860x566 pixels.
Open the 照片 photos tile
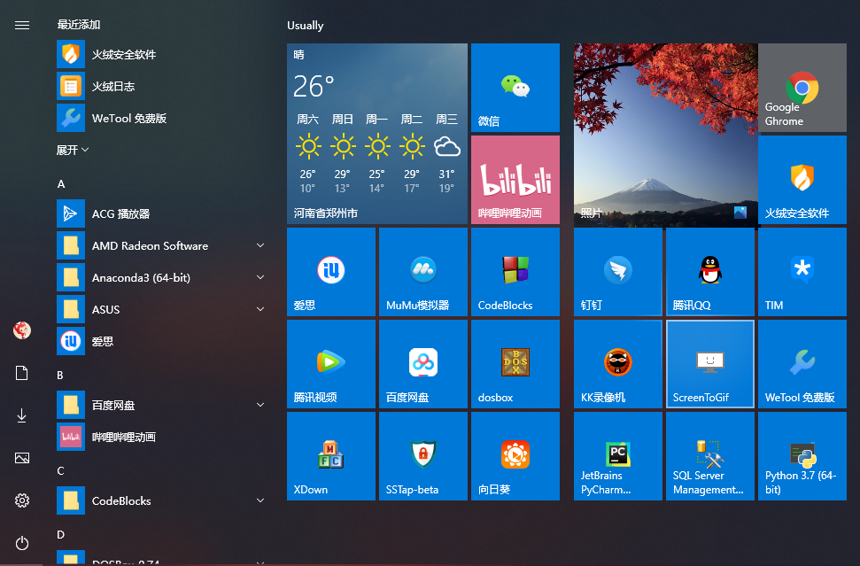click(x=665, y=134)
